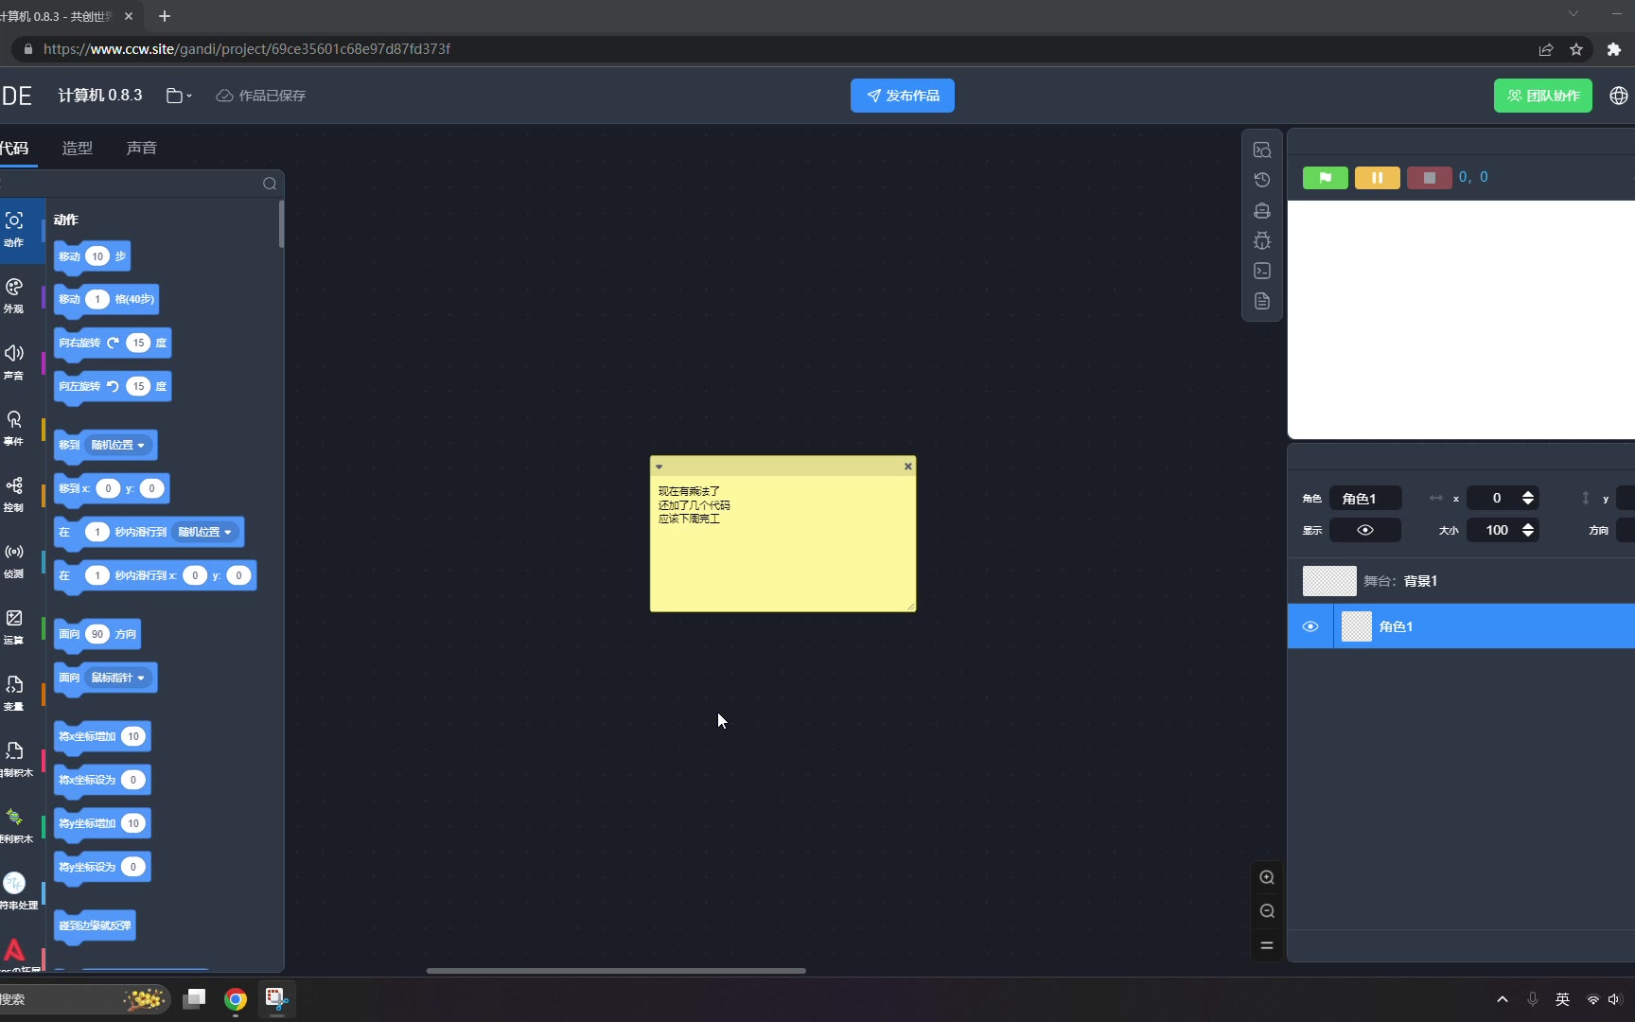Screen dimensions: 1635x1022
Task: Toggle the 显示 eye button
Action: pyautogui.click(x=1364, y=530)
